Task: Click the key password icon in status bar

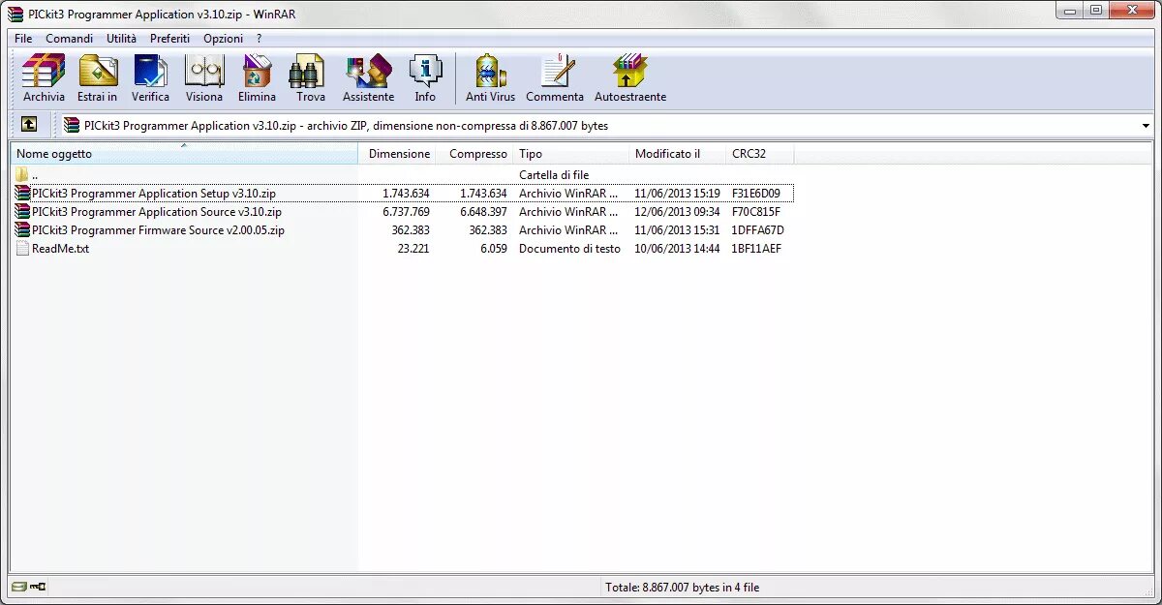Action: 39,587
